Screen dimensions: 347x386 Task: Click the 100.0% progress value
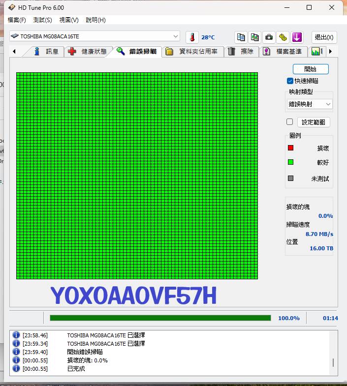click(x=289, y=318)
